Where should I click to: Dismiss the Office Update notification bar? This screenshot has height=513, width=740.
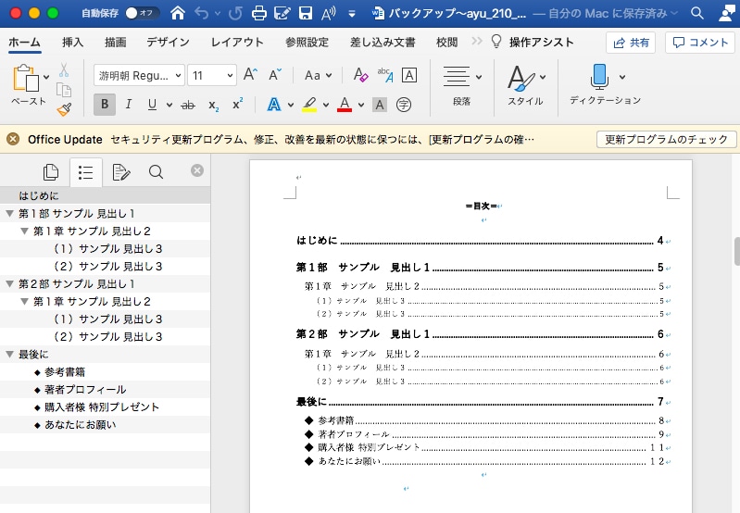13,139
